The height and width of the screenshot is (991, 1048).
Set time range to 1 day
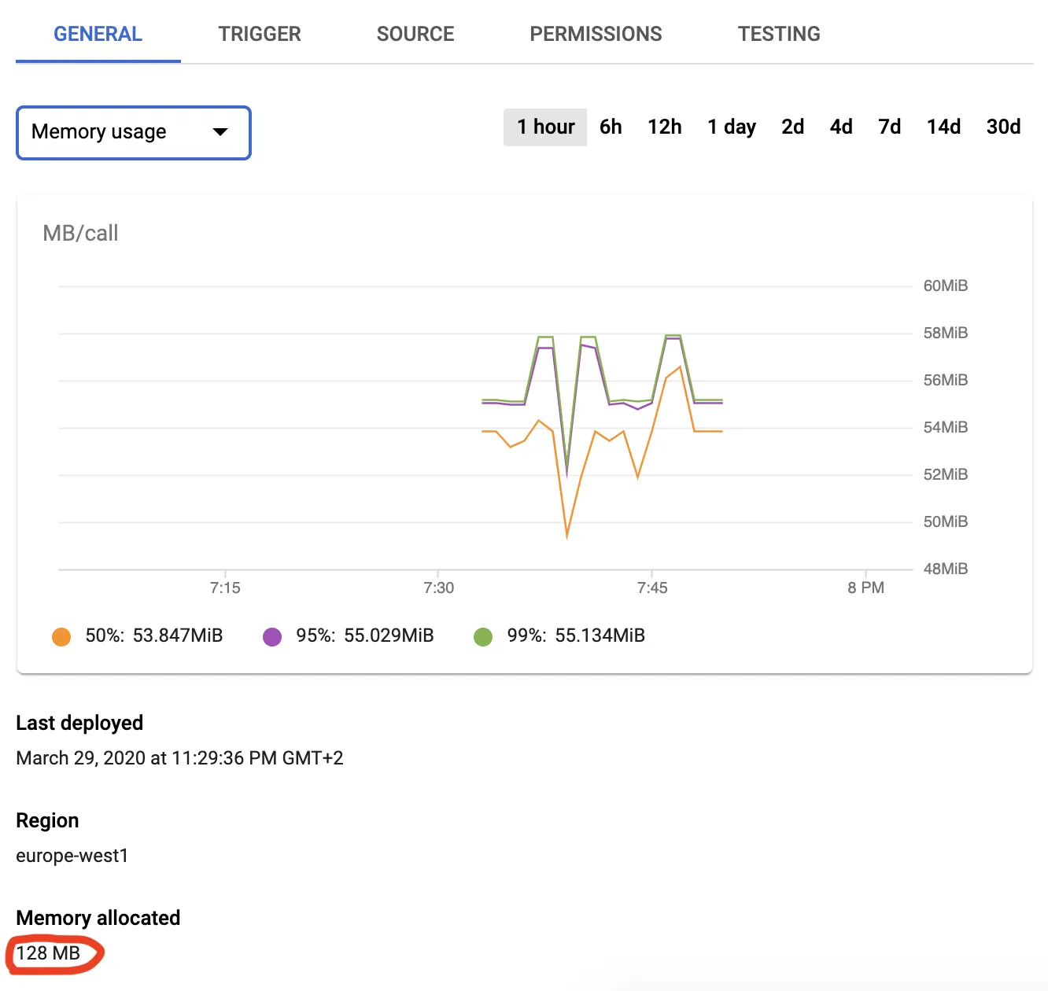tap(731, 127)
